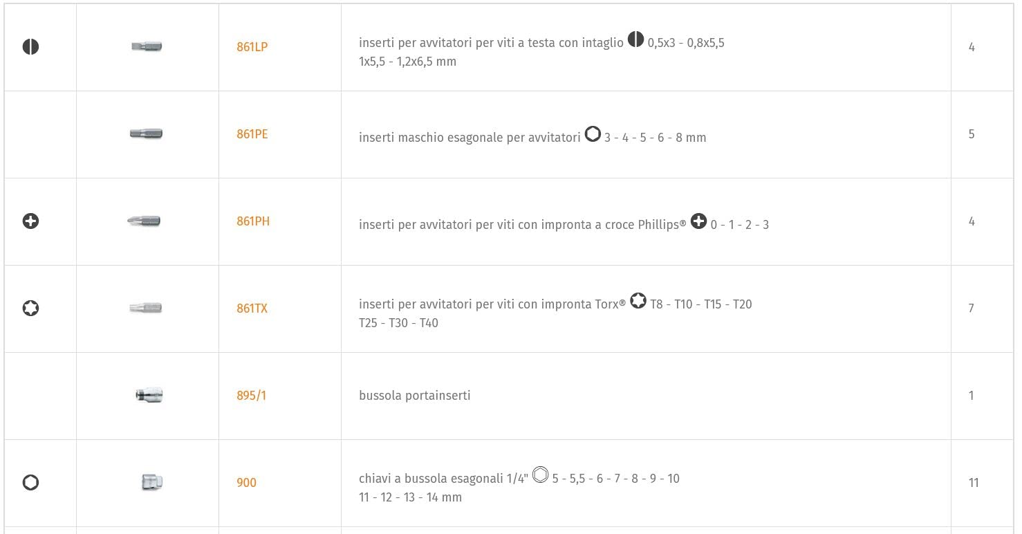
Task: Click the 861PH Phillips bit thumbnail
Action: pos(145,221)
